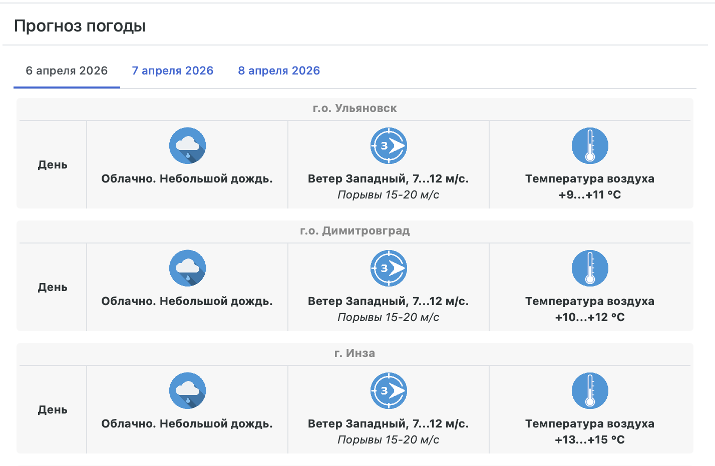This screenshot has height=466, width=715.
Task: Click the г.о. Димитровград section header
Action: 354,230
